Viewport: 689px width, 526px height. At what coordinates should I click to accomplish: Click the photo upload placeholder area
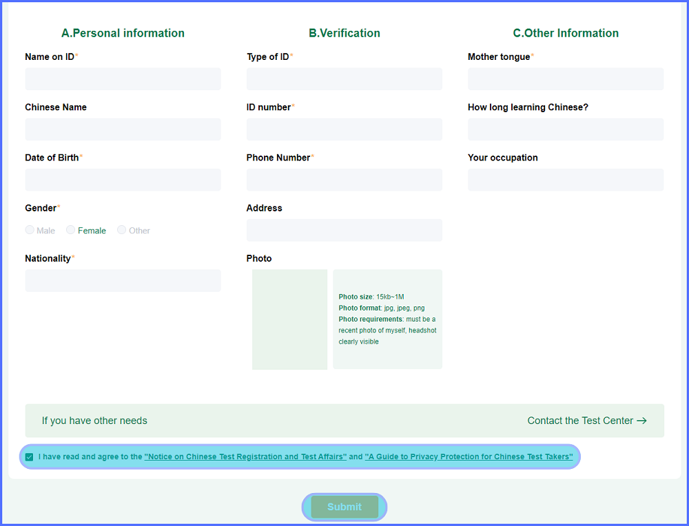tap(289, 319)
